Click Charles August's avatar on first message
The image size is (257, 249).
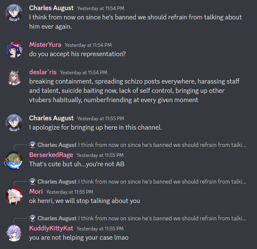point(14,13)
